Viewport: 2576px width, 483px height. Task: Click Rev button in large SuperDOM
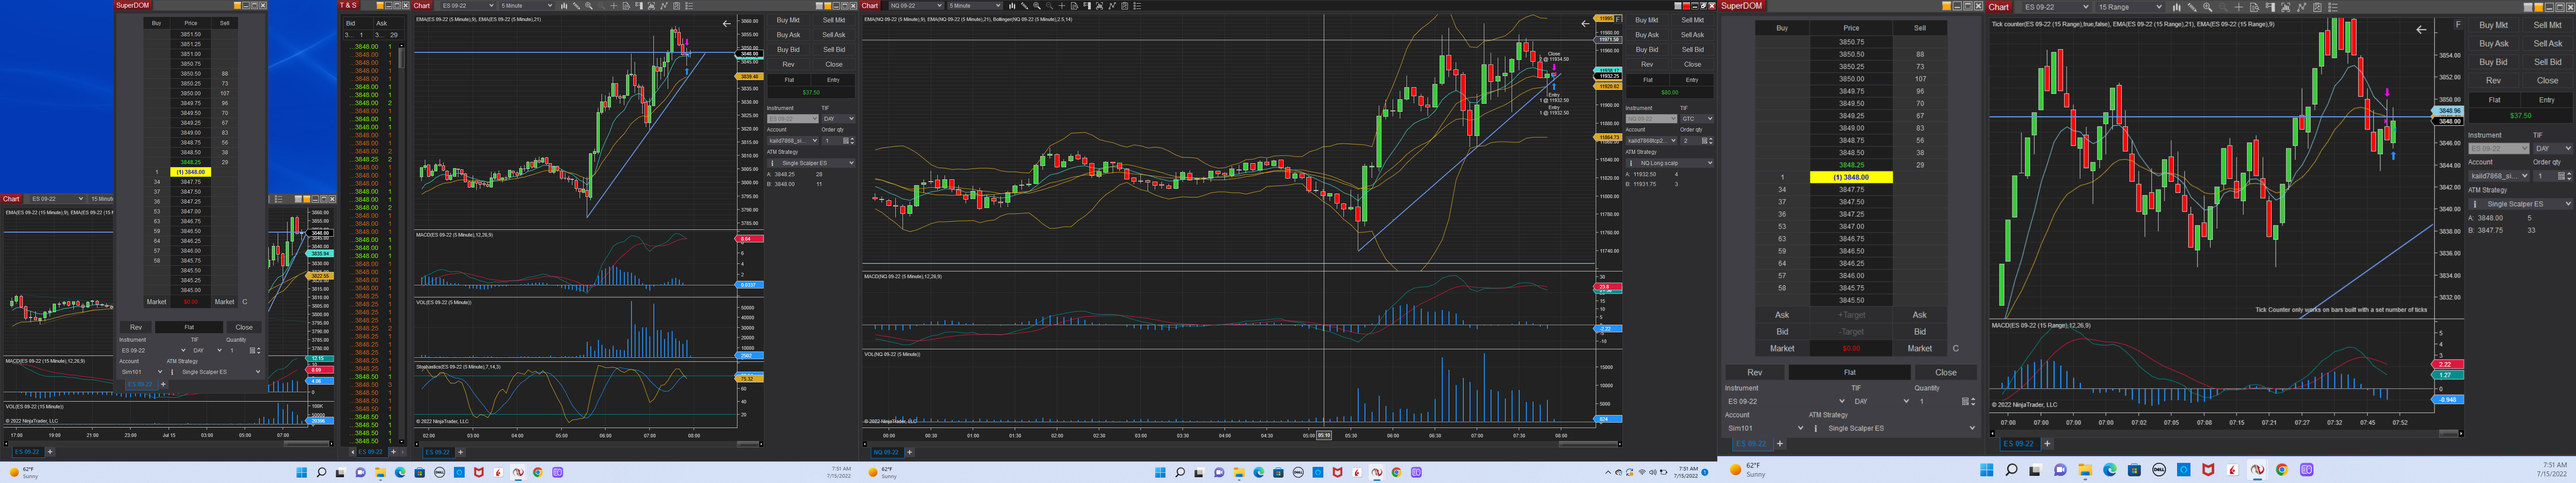(1754, 372)
